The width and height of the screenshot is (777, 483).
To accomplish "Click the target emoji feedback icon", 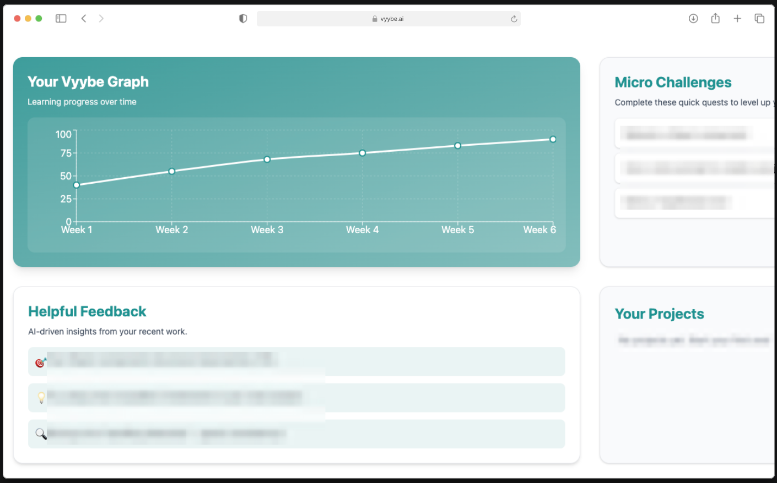I will pos(40,363).
